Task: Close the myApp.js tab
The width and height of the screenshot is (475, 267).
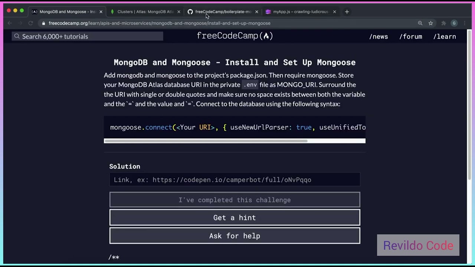Action: [x=334, y=11]
